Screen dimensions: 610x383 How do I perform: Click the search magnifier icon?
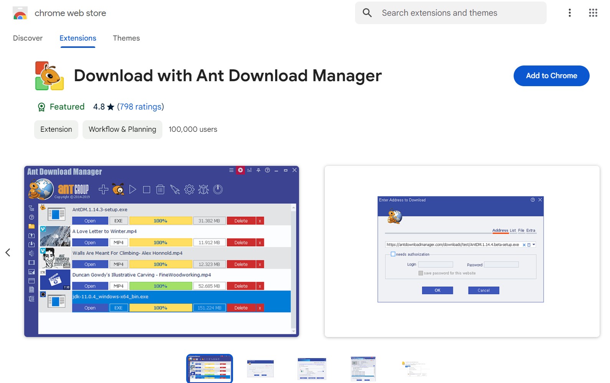[367, 13]
